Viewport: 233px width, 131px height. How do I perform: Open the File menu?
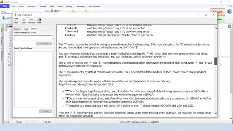click(5, 6)
